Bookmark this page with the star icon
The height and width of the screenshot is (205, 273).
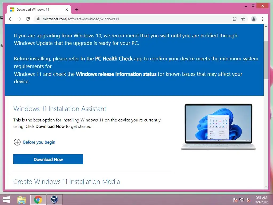243,19
